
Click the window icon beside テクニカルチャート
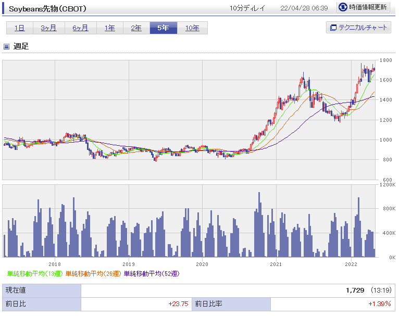[x=333, y=28]
